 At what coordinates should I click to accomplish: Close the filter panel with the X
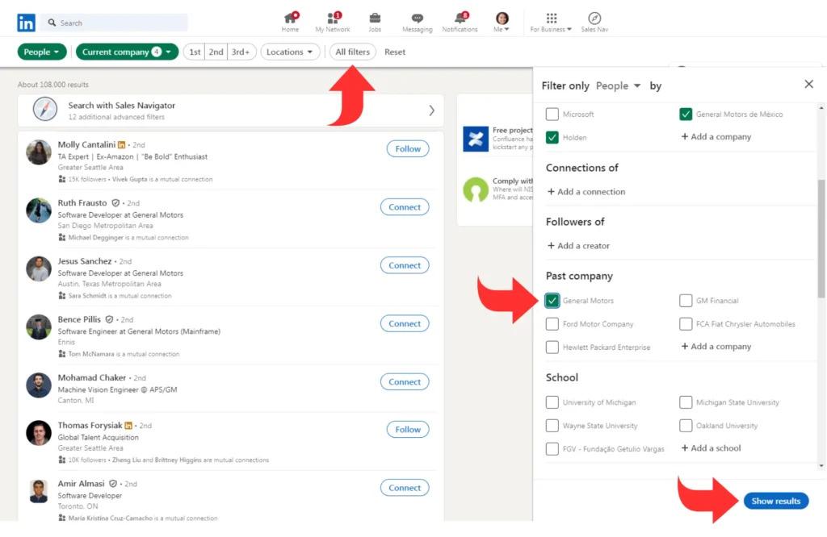(x=808, y=84)
